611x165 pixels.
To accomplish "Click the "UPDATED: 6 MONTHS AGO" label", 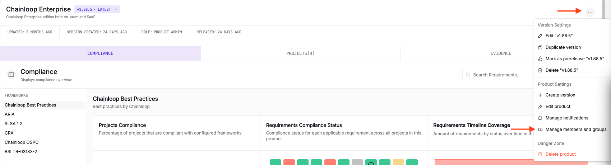I will [30, 32].
